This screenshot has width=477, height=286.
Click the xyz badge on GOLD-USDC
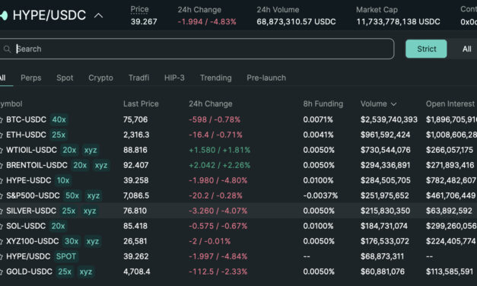click(86, 272)
